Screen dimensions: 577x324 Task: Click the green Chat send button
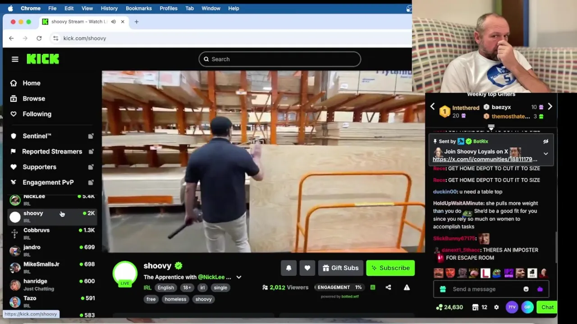(547, 307)
